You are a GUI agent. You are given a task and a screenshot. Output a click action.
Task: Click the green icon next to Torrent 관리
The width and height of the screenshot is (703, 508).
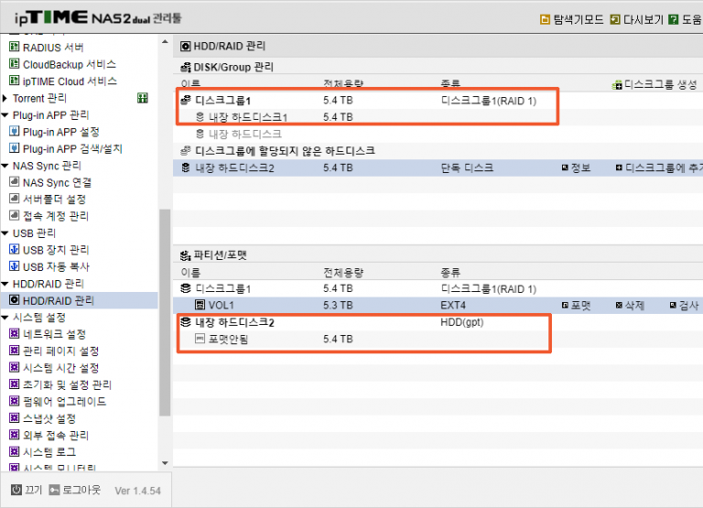tap(143, 98)
